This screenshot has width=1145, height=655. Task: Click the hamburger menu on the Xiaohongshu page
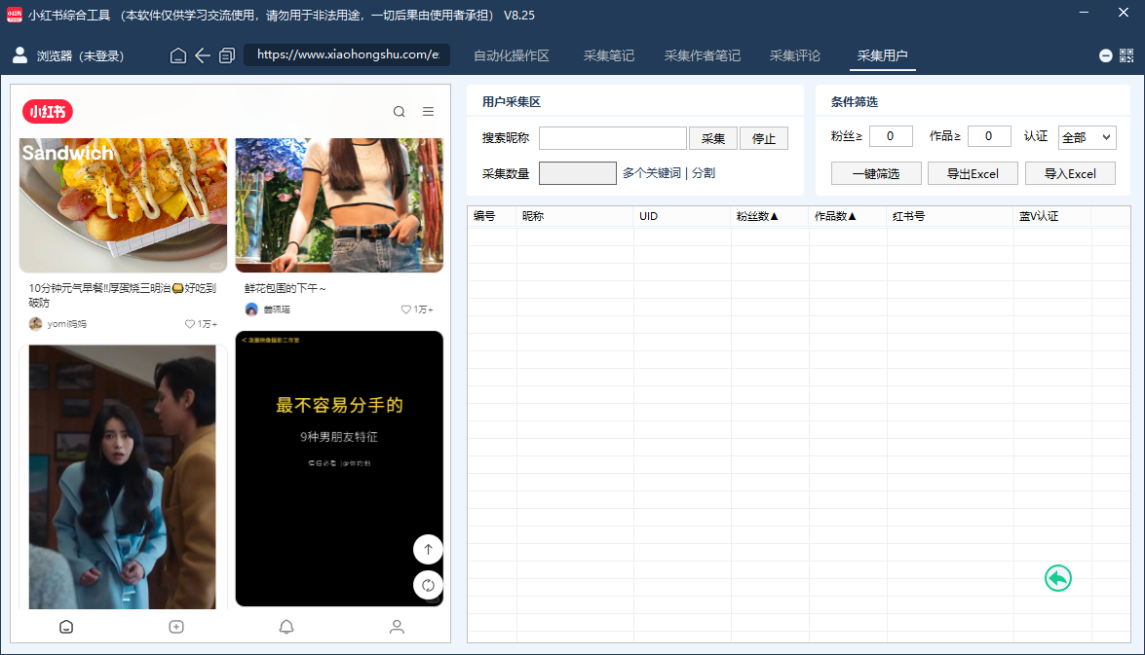click(x=428, y=111)
